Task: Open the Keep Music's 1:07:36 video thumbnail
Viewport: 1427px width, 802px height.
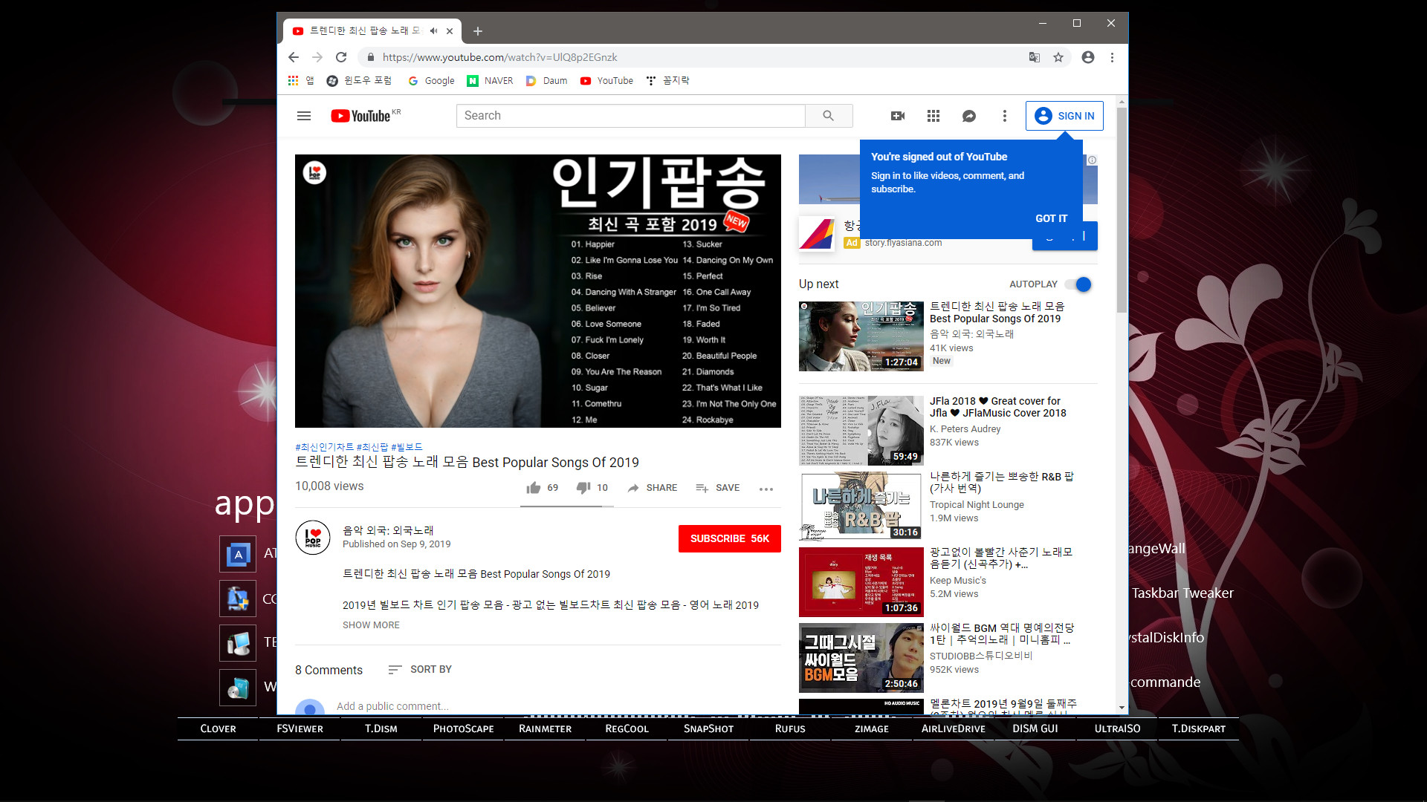Action: (861, 582)
